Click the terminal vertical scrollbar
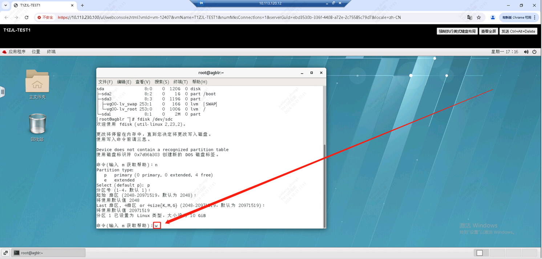Viewport: 542px width, 259px height. [324, 185]
